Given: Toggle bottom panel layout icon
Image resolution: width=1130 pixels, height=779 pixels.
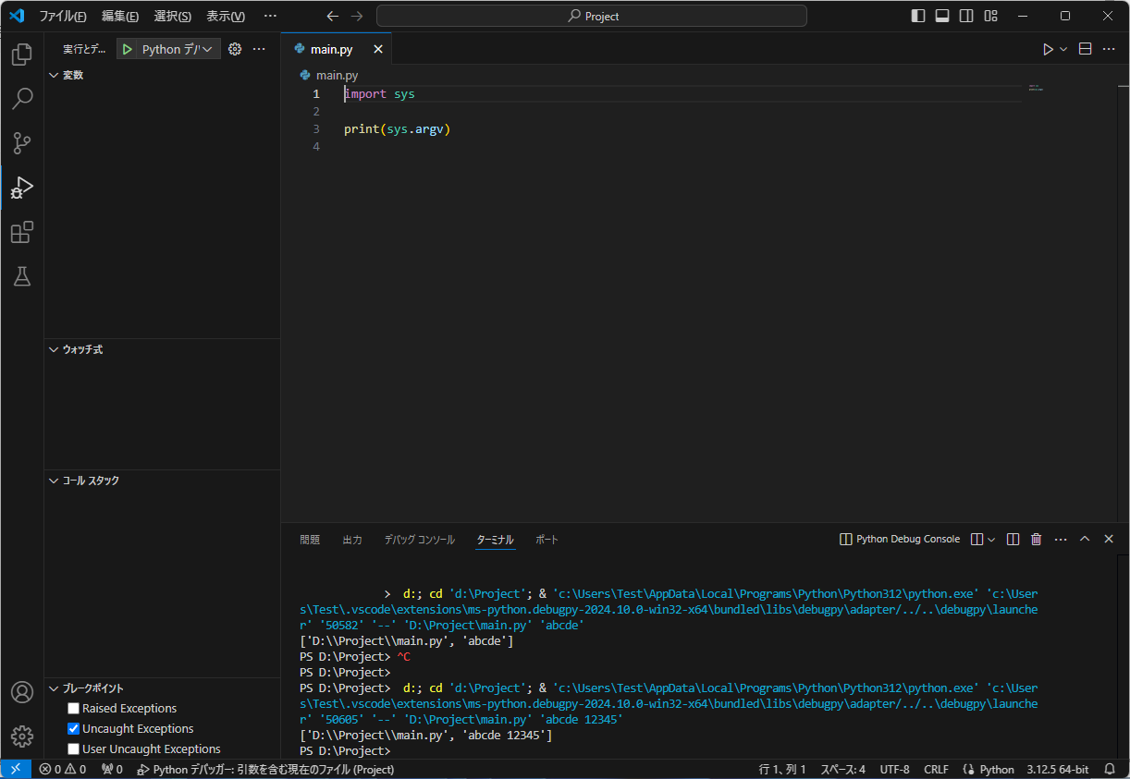Looking at the screenshot, I should 942,16.
